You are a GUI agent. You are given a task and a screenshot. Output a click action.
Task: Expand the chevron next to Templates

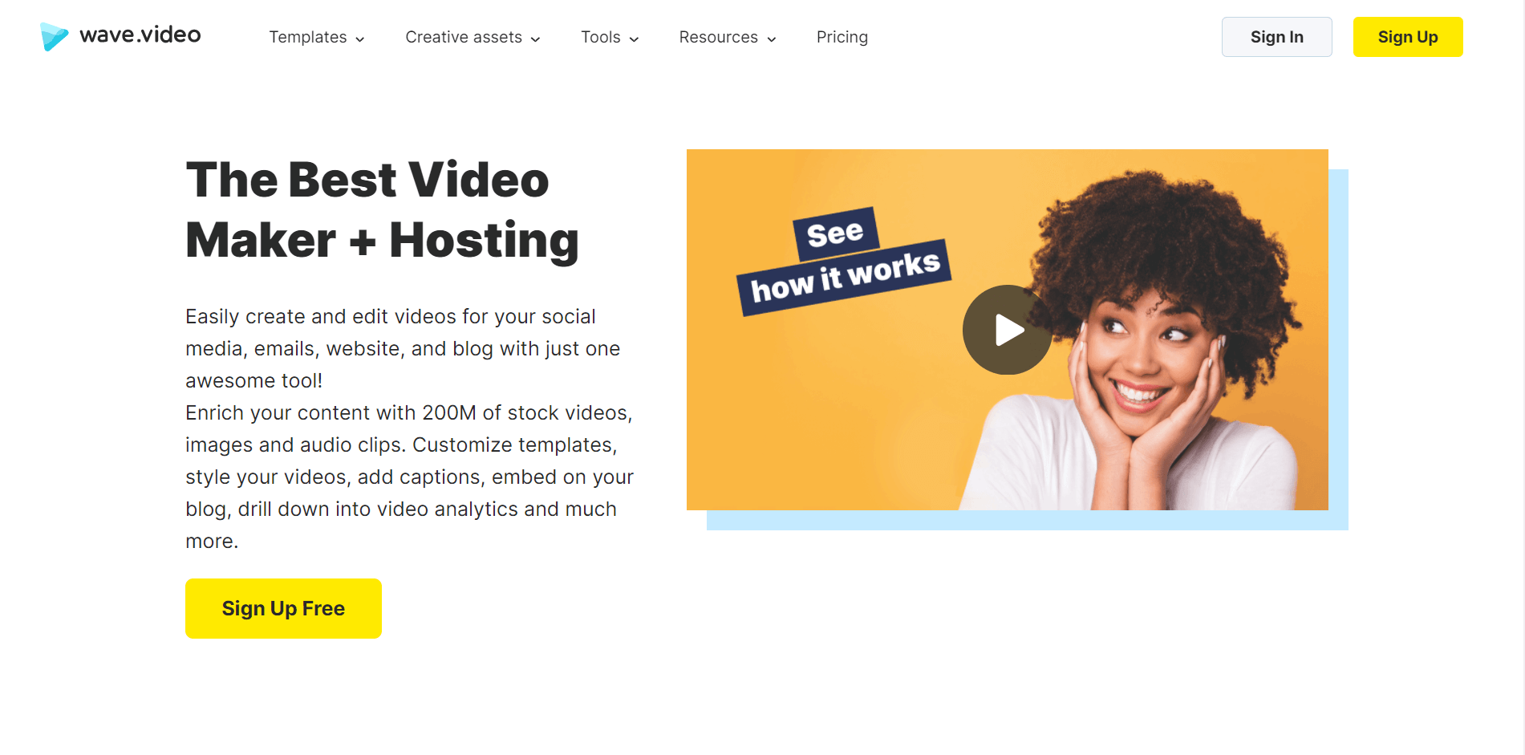[x=360, y=39]
